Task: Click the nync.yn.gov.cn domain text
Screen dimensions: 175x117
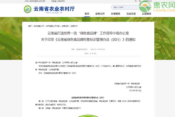Action: [x=54, y=13]
